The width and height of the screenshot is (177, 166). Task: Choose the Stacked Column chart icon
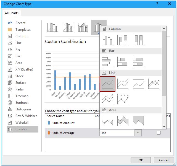pos(123,40)
